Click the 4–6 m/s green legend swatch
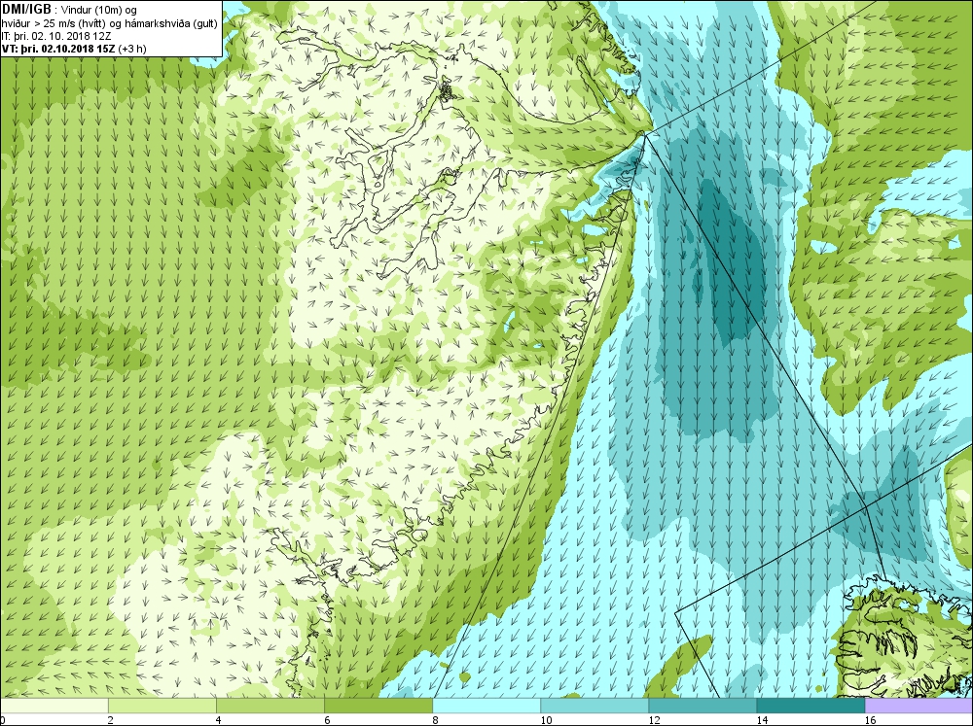The image size is (973, 726). (270, 706)
